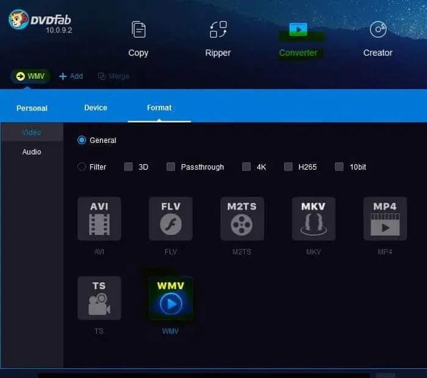Select the Filter radio button

[82, 167]
